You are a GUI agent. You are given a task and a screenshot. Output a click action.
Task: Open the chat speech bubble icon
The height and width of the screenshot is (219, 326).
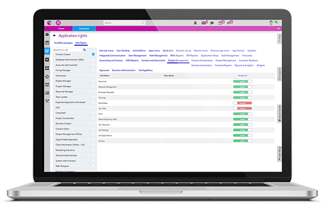pyautogui.click(x=212, y=23)
